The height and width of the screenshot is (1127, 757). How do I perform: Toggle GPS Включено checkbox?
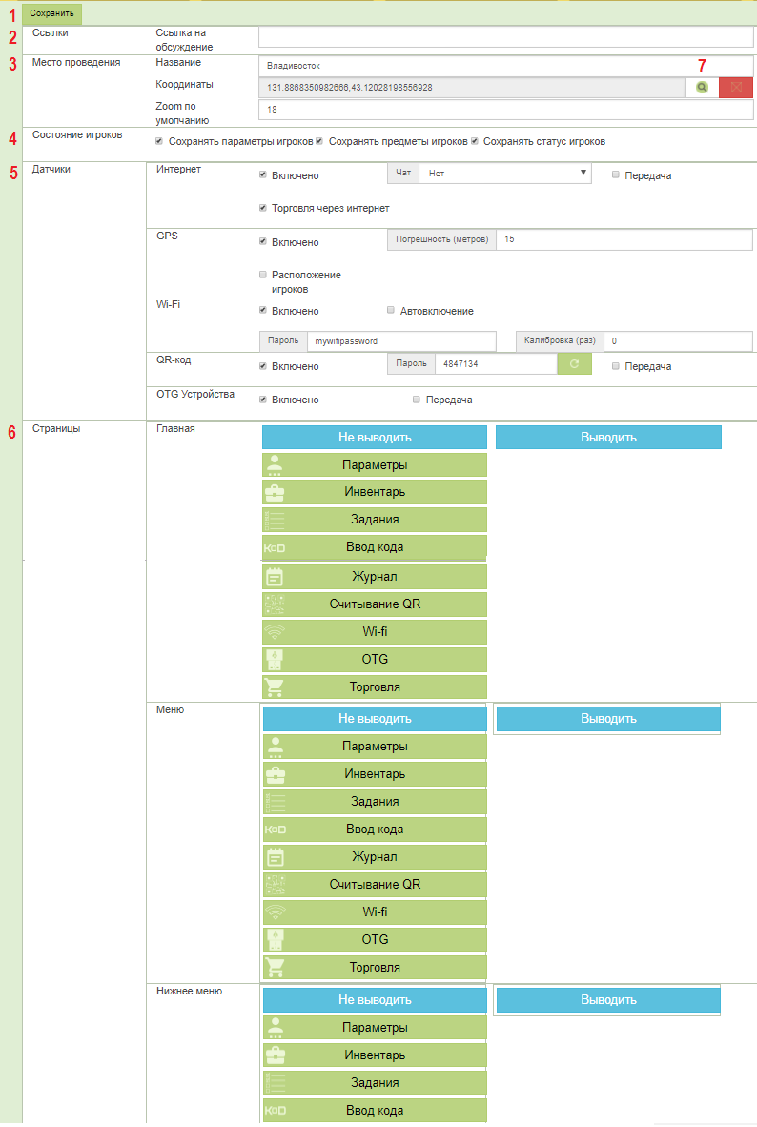[x=263, y=241]
